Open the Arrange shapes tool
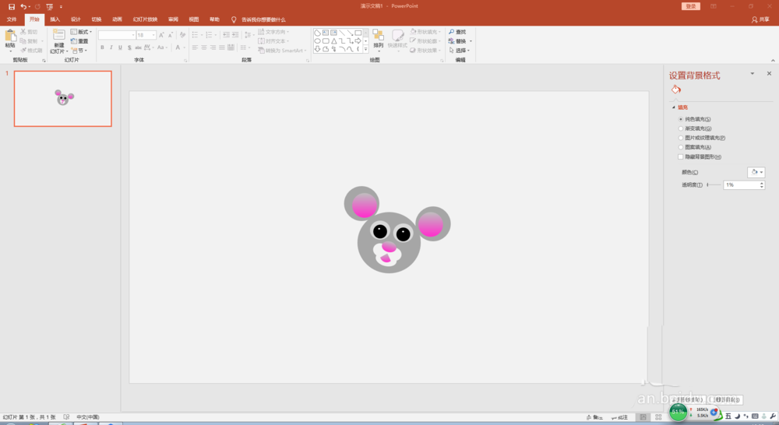The height and width of the screenshot is (425, 779). click(x=378, y=36)
